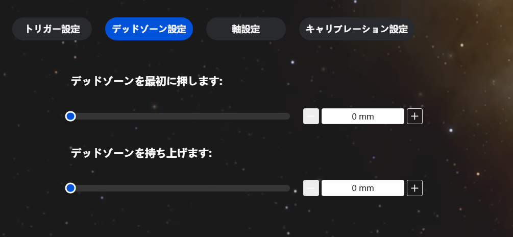Decrease press dead zone with minus button
This screenshot has width=513, height=237.
(311, 116)
